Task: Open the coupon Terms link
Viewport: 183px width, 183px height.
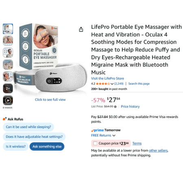Action: (x=137, y=143)
